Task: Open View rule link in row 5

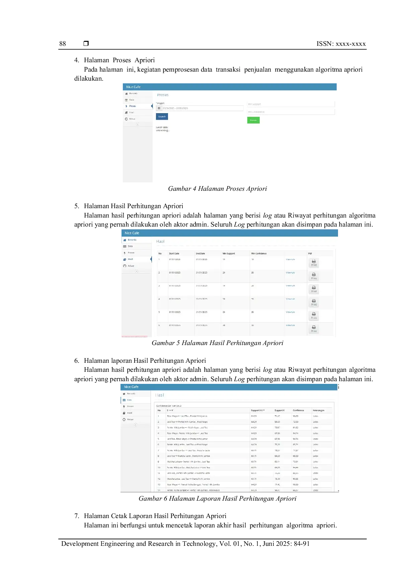Action: click(290, 312)
